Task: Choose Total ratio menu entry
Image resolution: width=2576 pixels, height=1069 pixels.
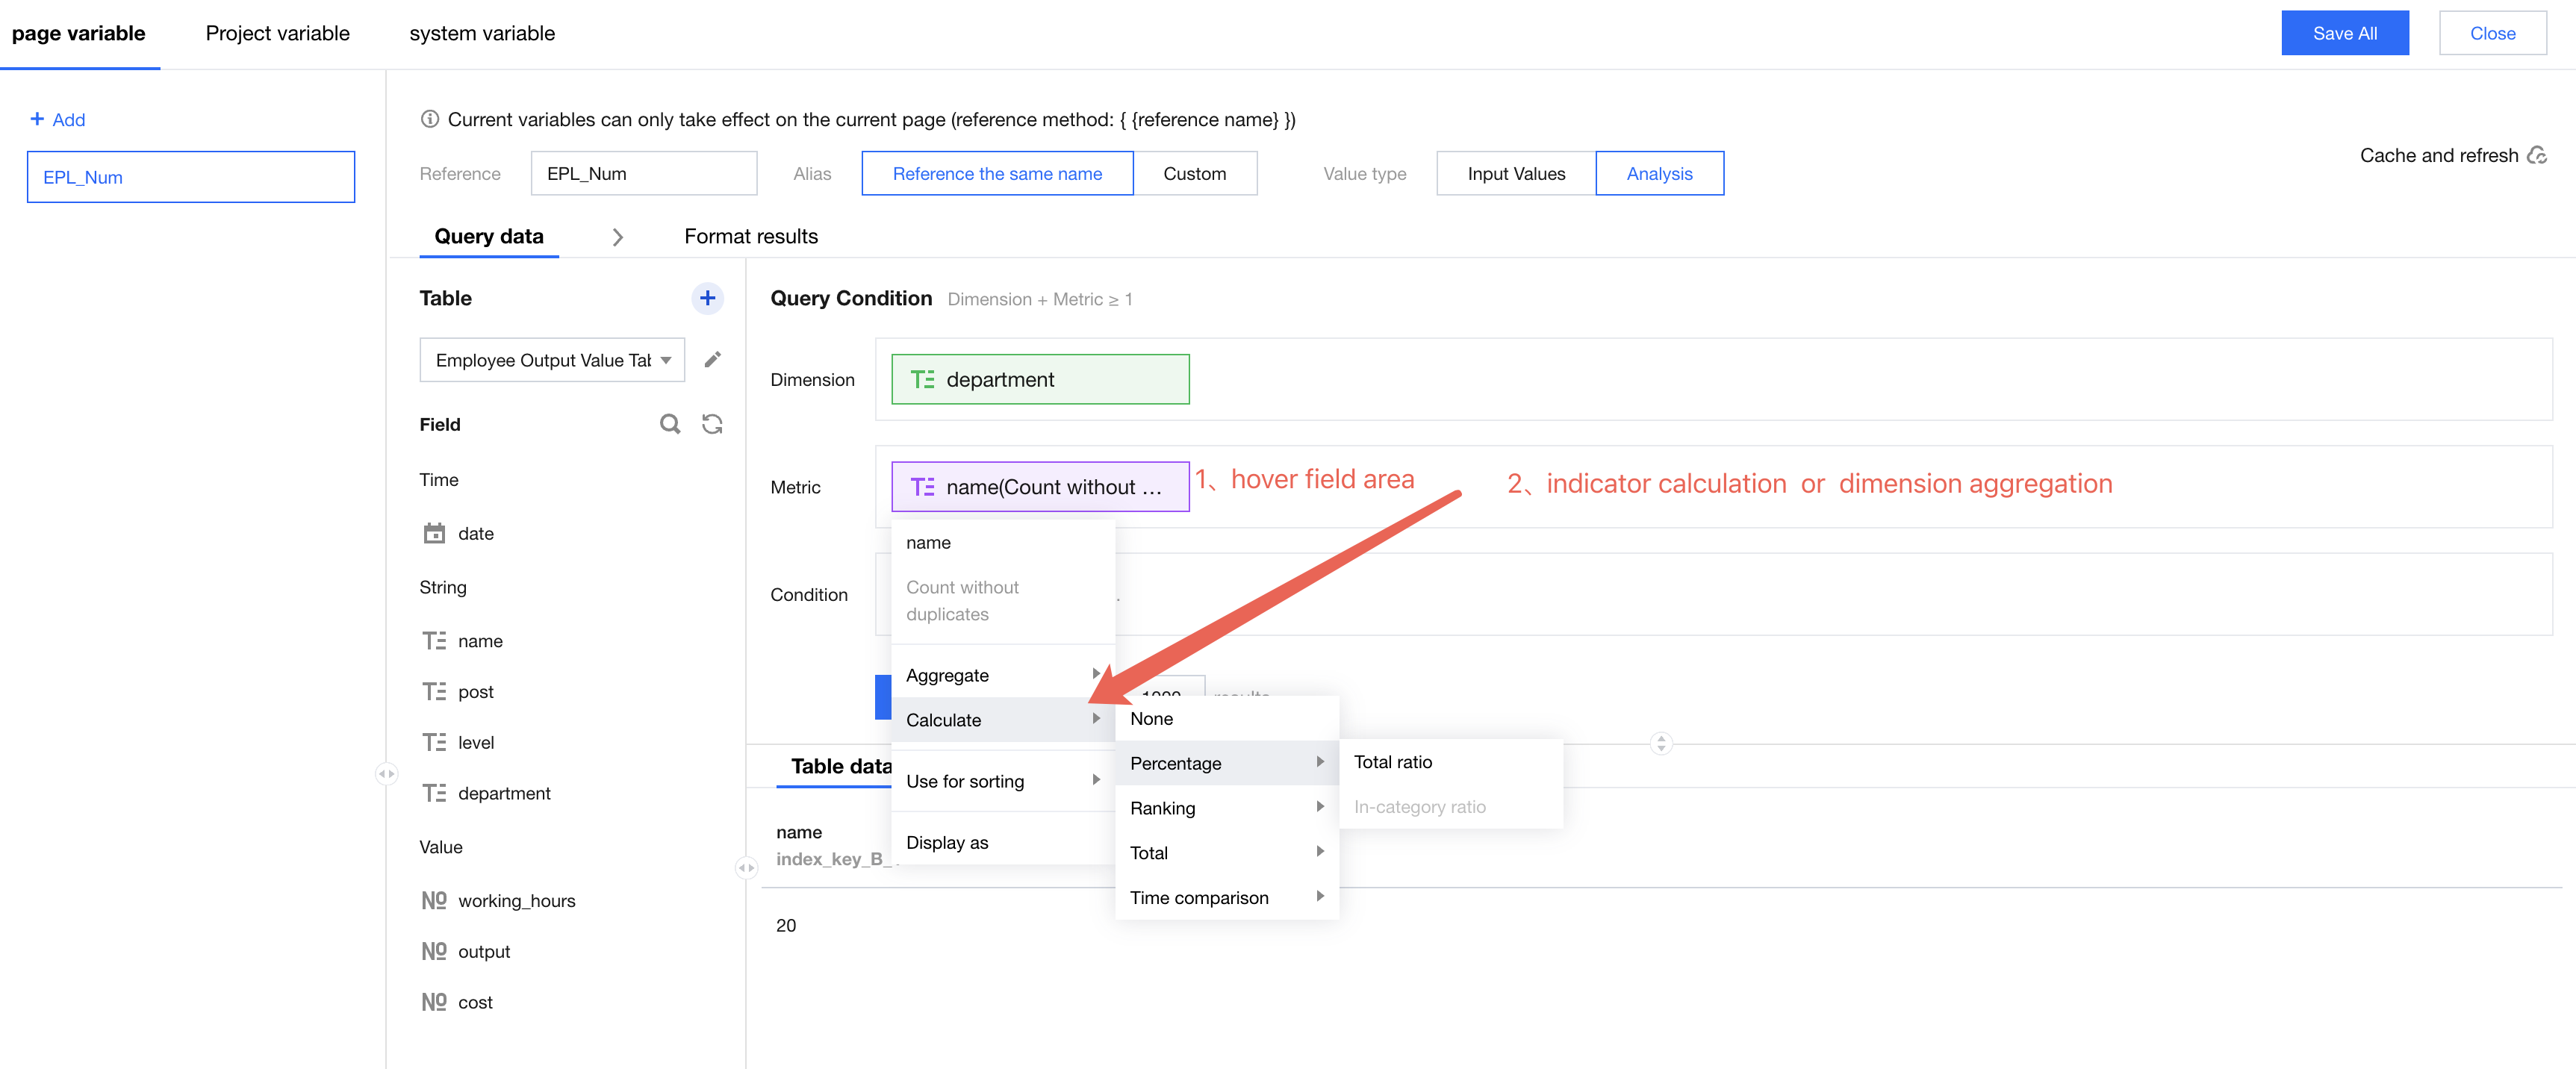Action: (x=1392, y=762)
